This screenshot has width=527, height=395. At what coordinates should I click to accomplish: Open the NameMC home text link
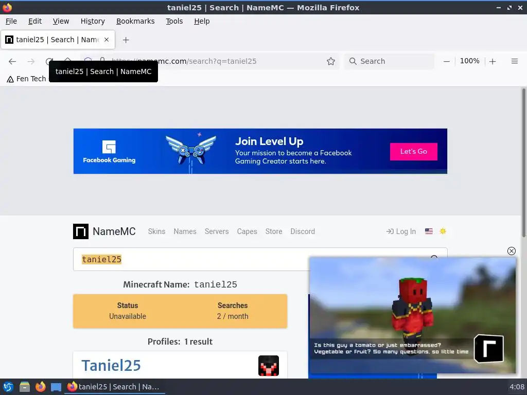click(x=114, y=231)
